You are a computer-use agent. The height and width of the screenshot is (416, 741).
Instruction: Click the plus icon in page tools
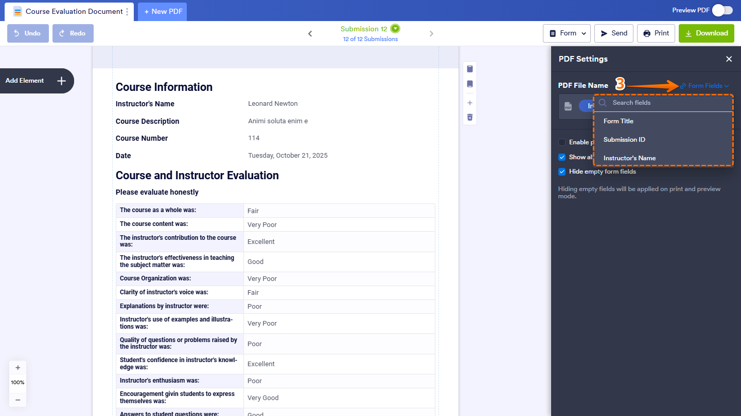469,103
